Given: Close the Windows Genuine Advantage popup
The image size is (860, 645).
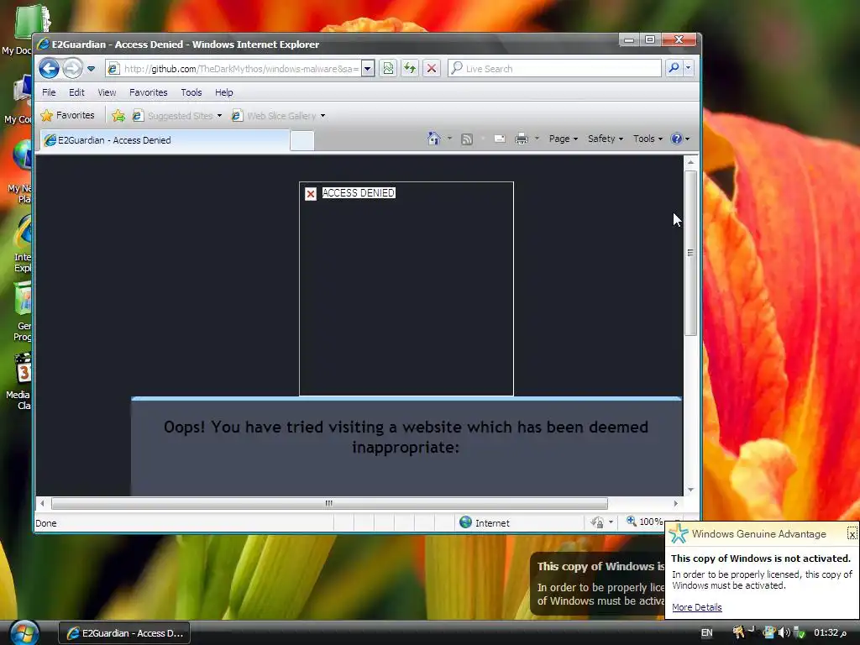Looking at the screenshot, I should tap(852, 533).
